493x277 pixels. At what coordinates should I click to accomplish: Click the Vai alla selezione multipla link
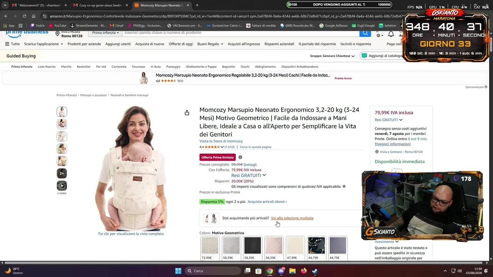[x=292, y=218]
